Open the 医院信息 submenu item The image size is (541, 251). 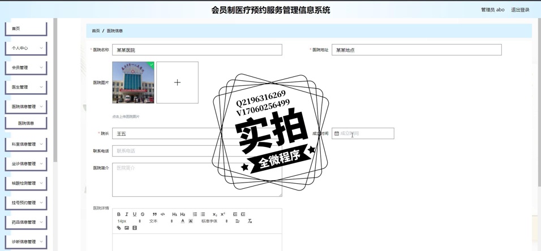[x=26, y=123]
